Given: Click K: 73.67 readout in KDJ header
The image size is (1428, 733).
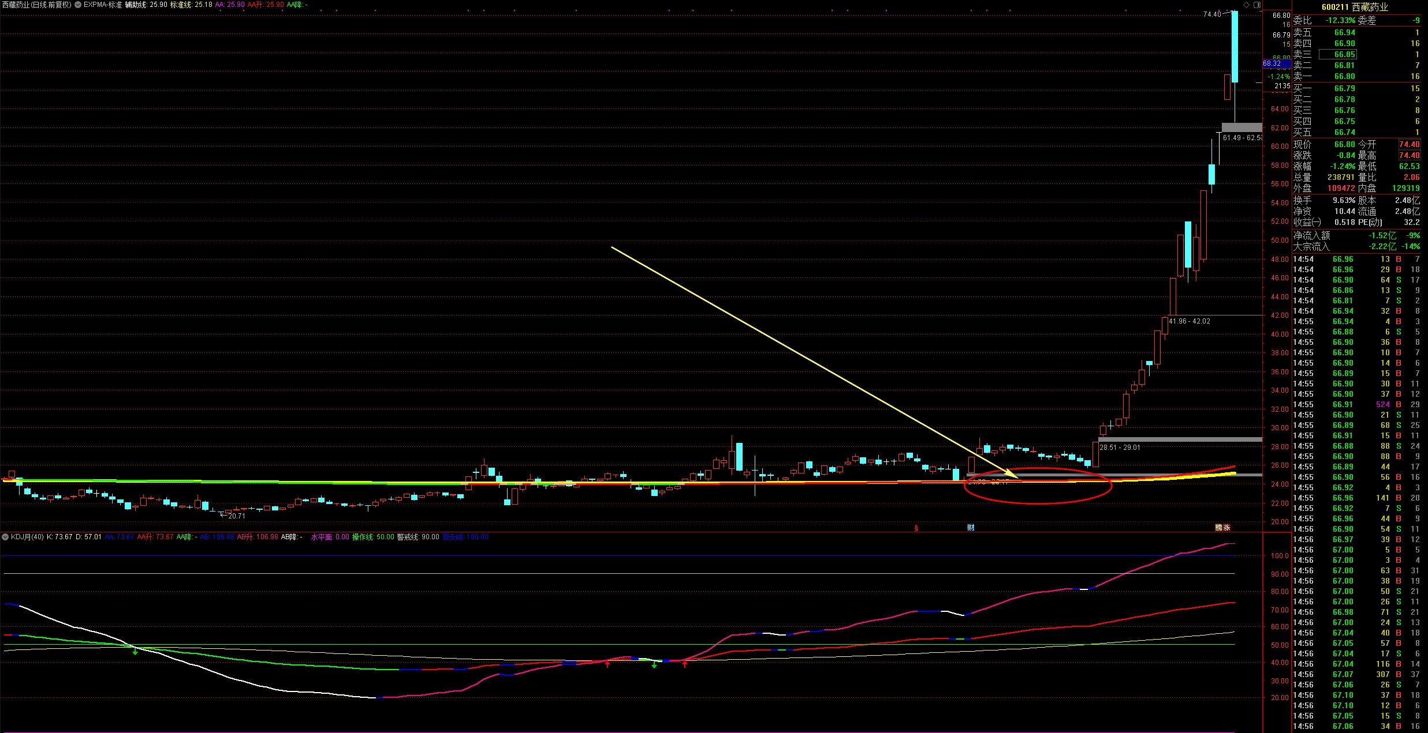Looking at the screenshot, I should (x=59, y=537).
